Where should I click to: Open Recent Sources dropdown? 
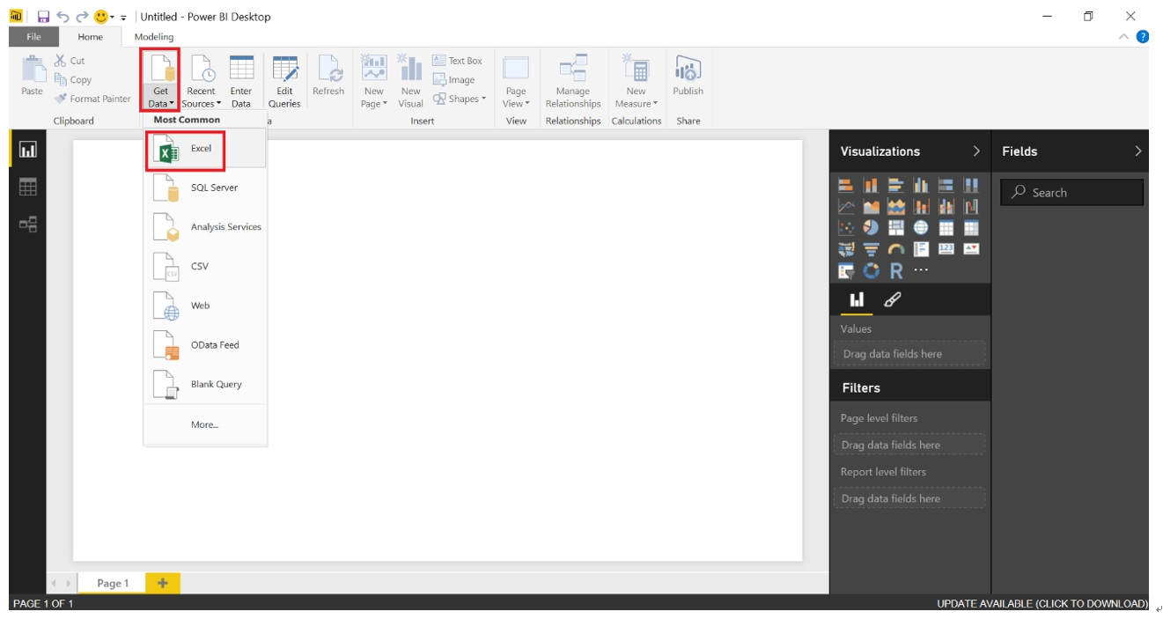(x=201, y=81)
